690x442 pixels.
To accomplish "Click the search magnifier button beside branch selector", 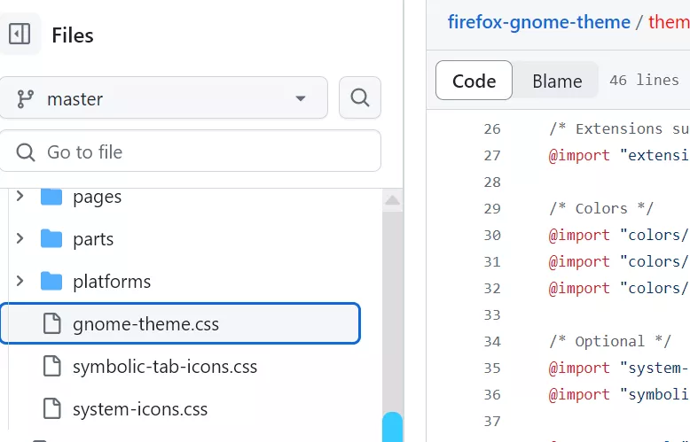I will pos(360,97).
